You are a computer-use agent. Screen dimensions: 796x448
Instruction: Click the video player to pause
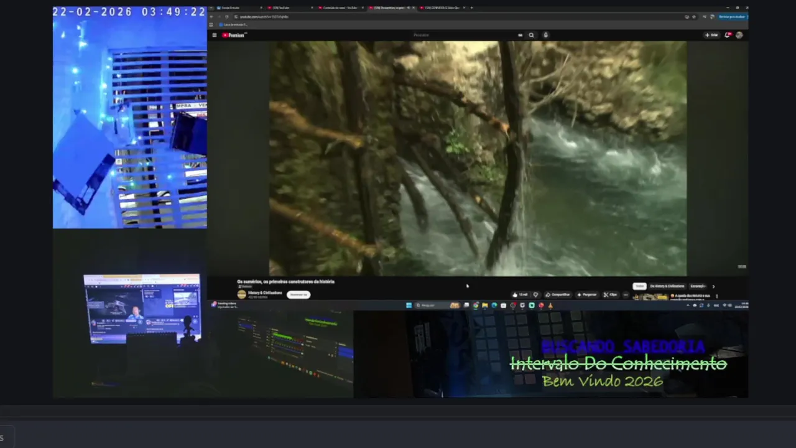478,159
